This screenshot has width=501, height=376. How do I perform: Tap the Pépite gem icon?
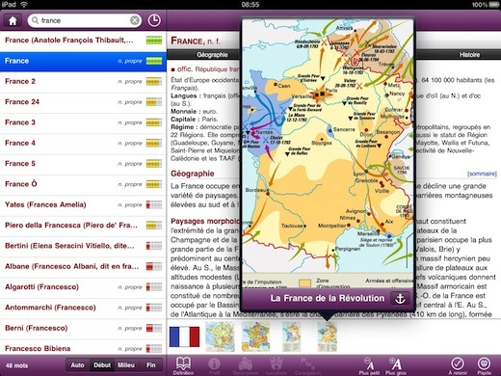[x=484, y=365]
